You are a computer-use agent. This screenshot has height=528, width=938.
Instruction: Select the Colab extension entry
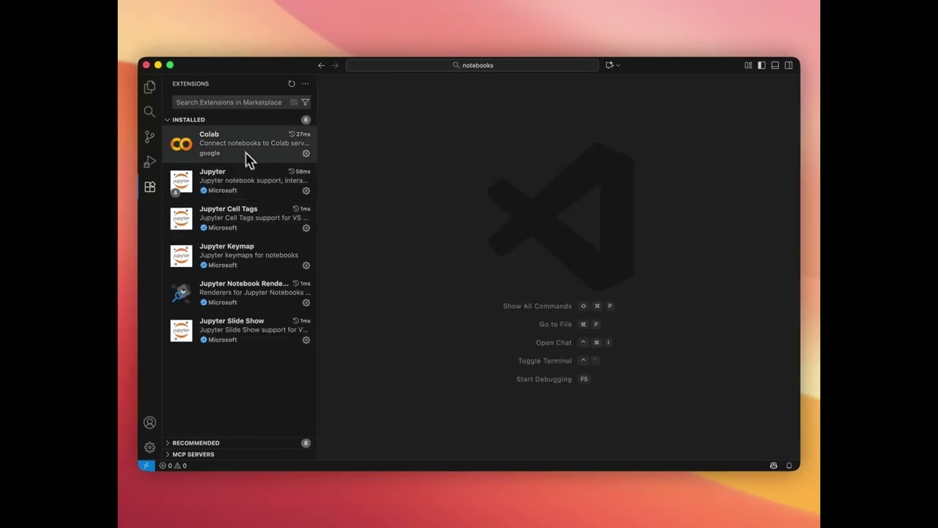[240, 144]
